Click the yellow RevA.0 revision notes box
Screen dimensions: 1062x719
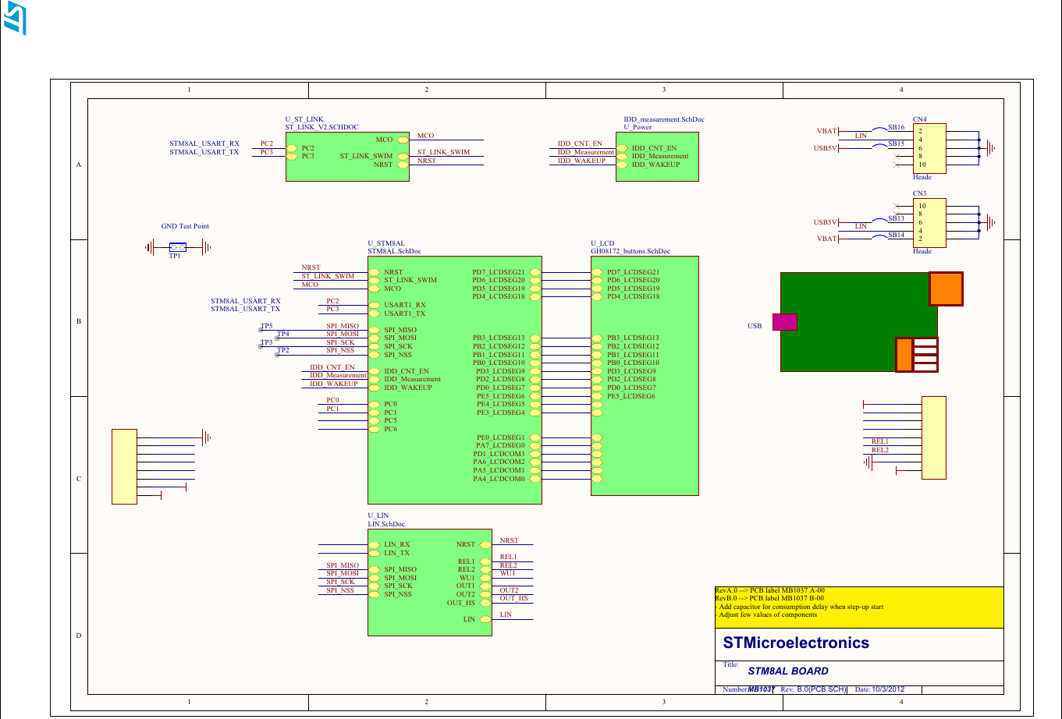pos(858,607)
